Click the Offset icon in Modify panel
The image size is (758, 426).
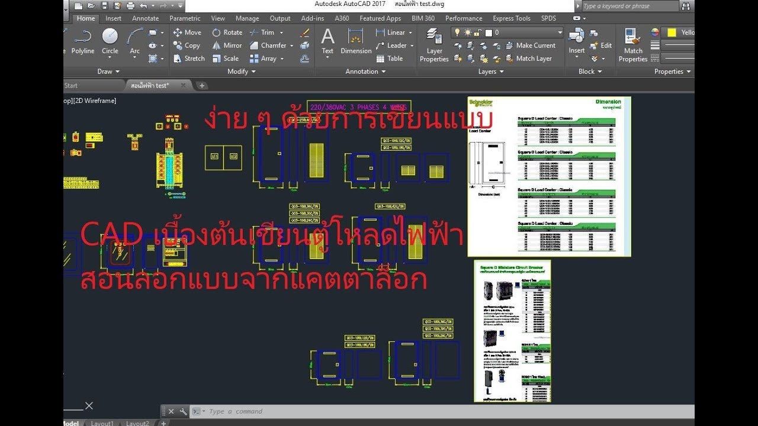(x=305, y=59)
